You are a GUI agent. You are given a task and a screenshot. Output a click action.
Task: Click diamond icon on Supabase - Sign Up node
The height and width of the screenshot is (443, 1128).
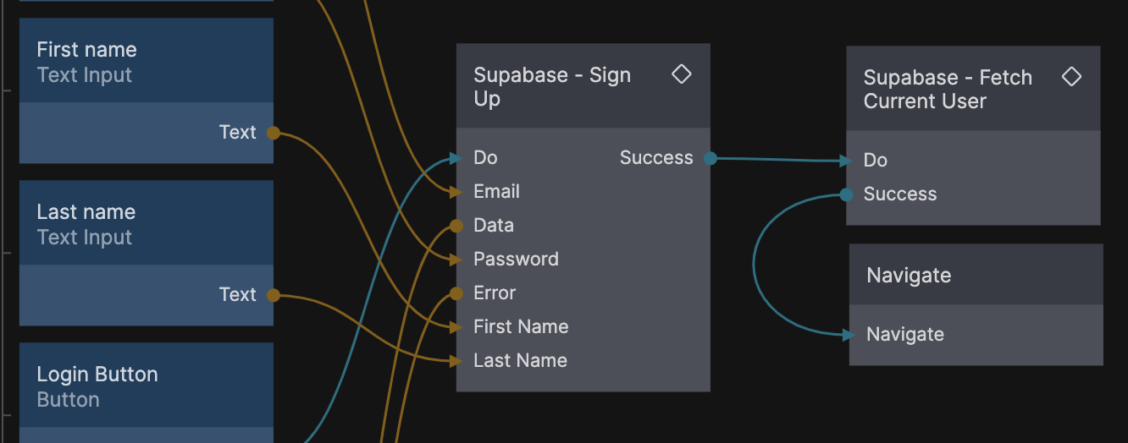[681, 74]
